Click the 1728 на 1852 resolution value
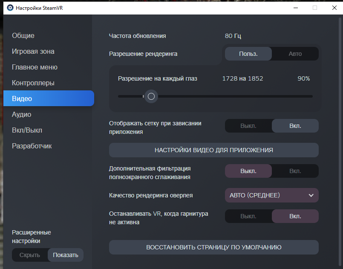The image size is (343, 269). coord(242,78)
